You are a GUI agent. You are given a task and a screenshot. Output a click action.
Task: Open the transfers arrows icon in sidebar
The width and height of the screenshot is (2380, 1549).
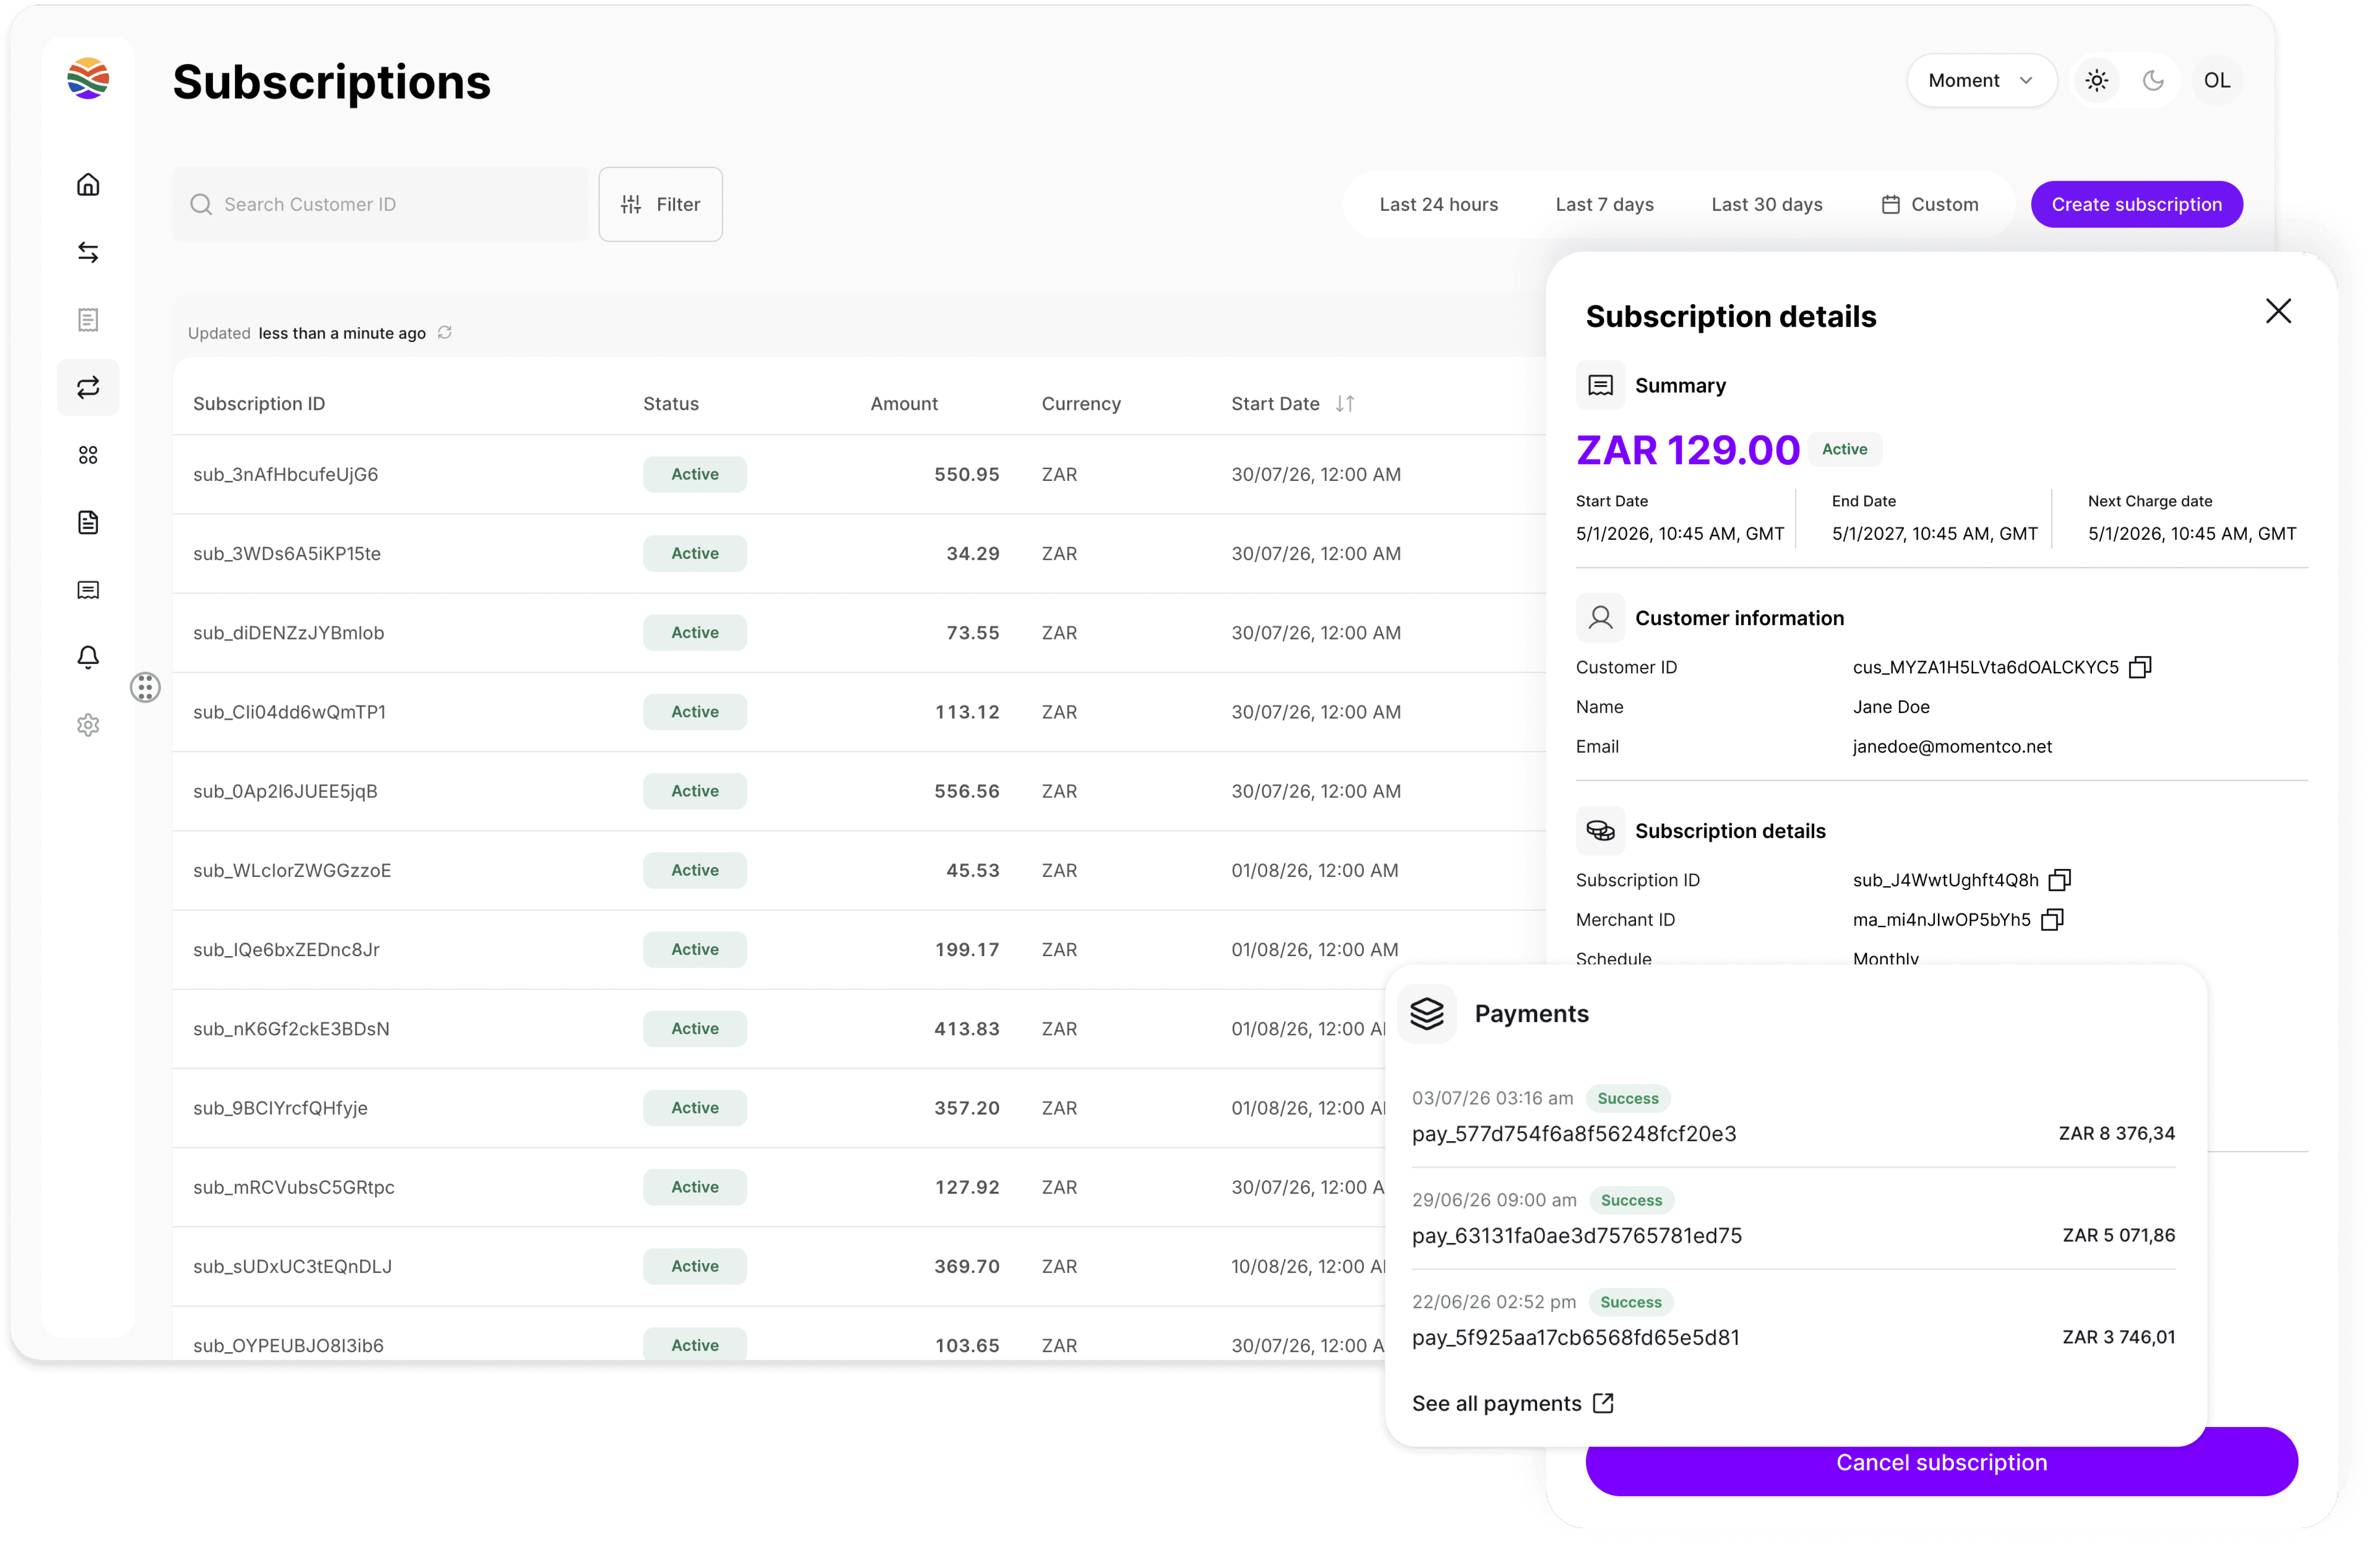click(x=88, y=252)
